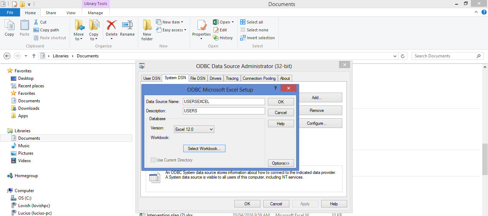Open the Quick Access Toolbar customize dropdown
488x216 pixels.
29,5
